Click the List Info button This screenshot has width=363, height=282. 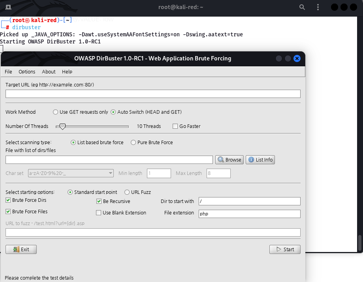tap(260, 160)
